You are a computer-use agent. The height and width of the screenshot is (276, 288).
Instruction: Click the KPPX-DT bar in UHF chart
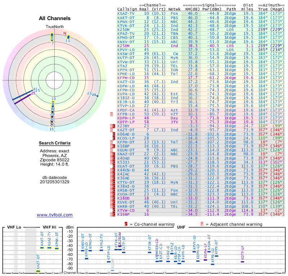[x=217, y=256]
